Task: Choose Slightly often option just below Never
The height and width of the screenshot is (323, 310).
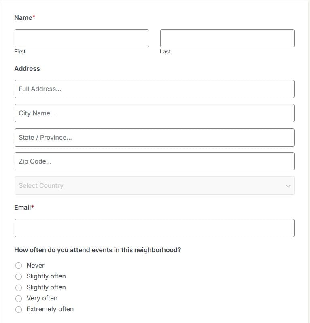Action: pyautogui.click(x=19, y=276)
